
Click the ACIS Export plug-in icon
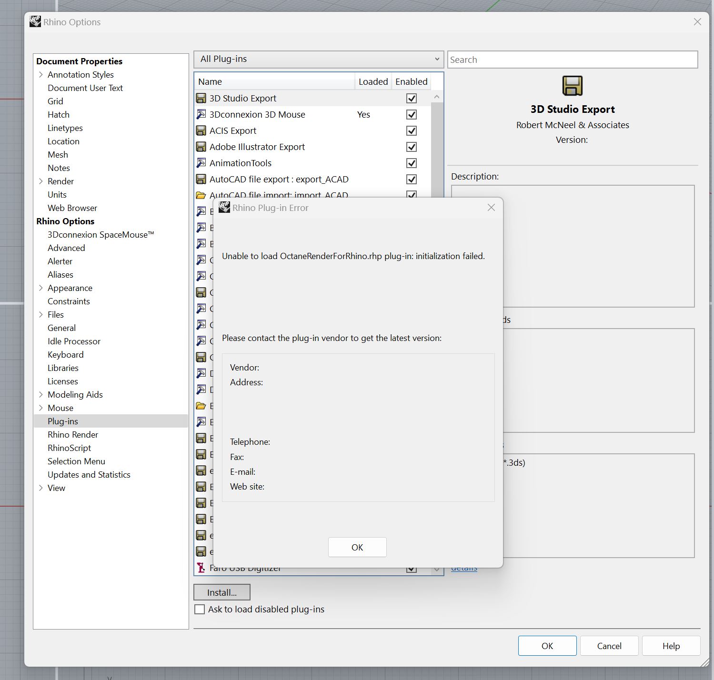coord(201,131)
